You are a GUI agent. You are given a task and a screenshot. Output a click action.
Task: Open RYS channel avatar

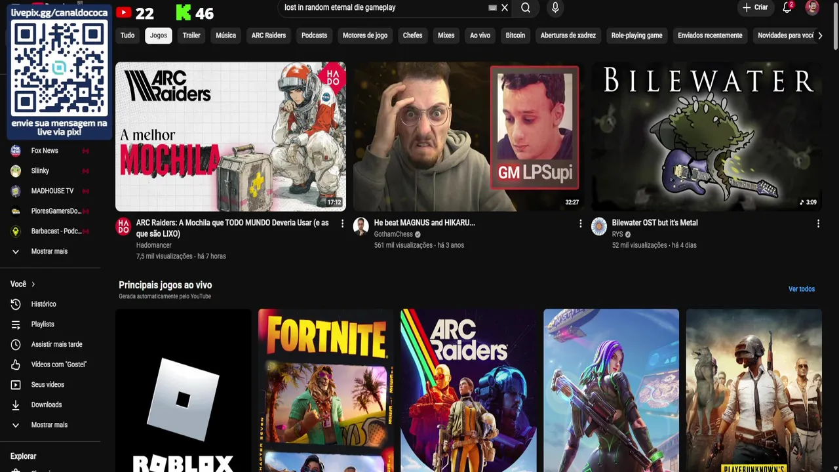click(x=599, y=227)
